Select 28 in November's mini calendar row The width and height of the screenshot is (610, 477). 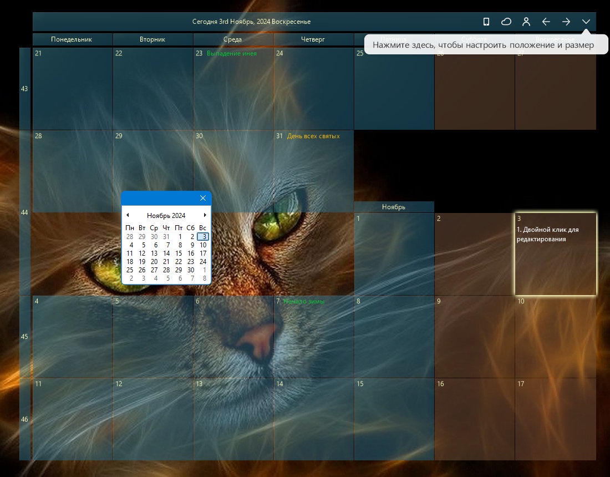(166, 270)
